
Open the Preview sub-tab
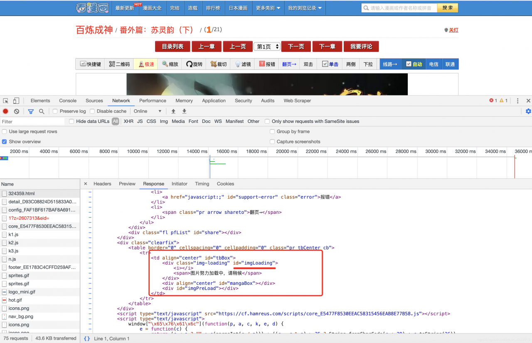pos(127,184)
